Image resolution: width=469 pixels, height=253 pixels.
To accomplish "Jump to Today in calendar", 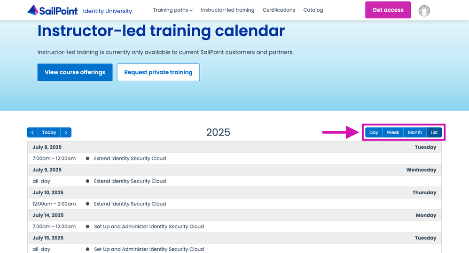I will point(49,133).
